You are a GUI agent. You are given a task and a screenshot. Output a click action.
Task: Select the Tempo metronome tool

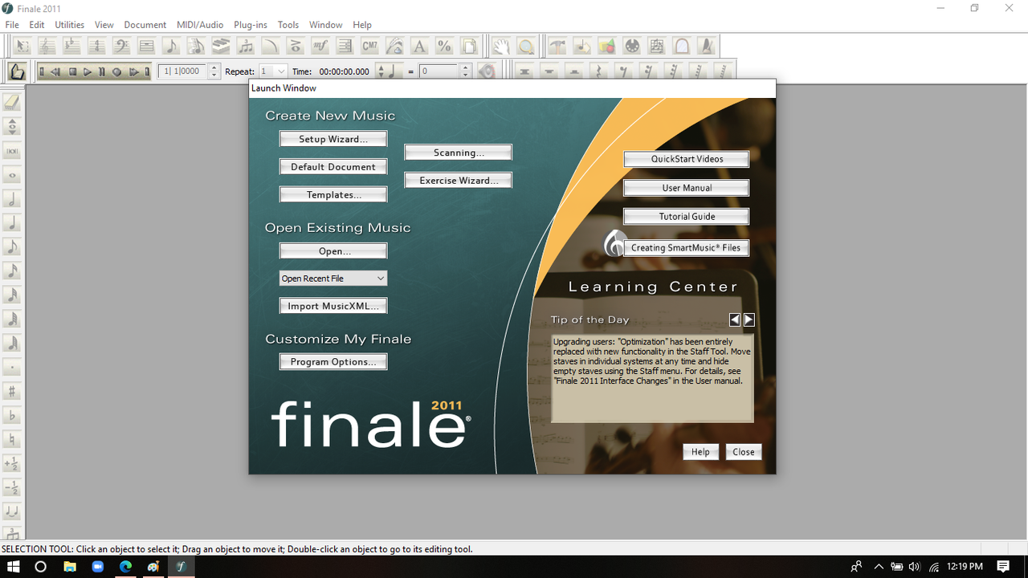(x=707, y=46)
